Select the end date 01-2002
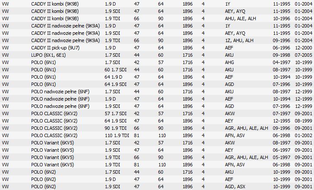 coord(303,135)
